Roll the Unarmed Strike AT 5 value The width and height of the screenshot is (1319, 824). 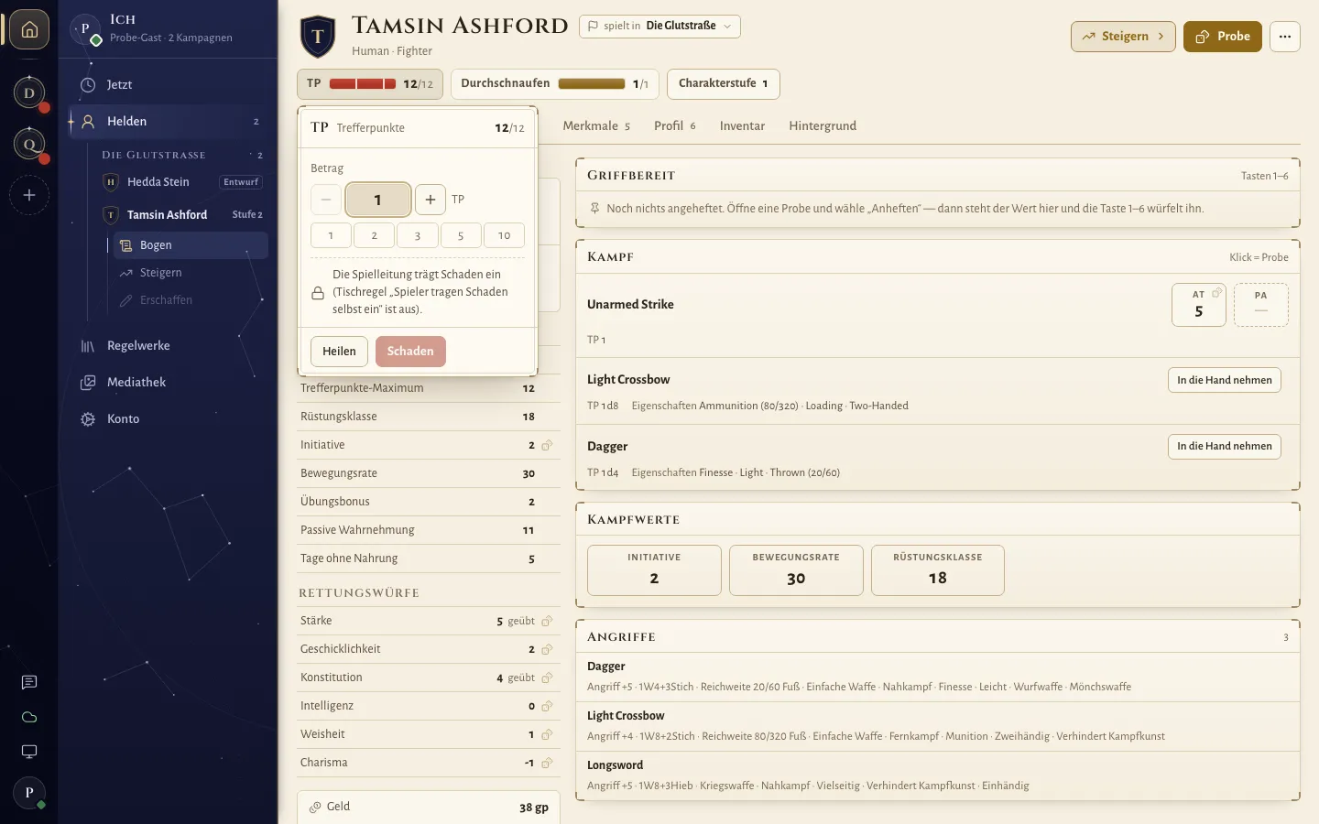coord(1199,305)
